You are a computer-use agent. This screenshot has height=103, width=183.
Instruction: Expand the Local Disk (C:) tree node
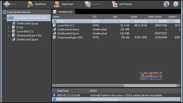point(9,31)
